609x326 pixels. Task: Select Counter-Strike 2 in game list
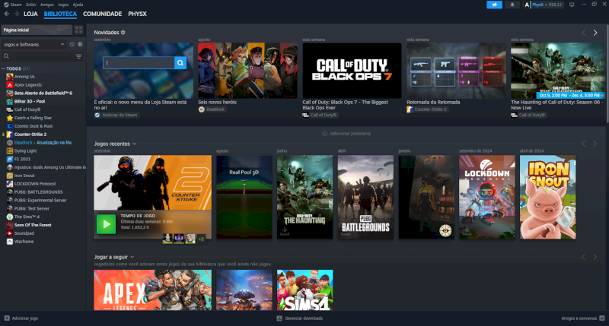tap(30, 135)
